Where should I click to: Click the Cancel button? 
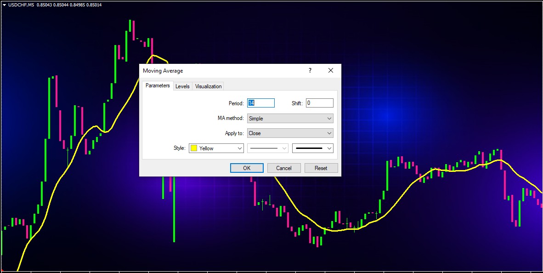pos(283,168)
